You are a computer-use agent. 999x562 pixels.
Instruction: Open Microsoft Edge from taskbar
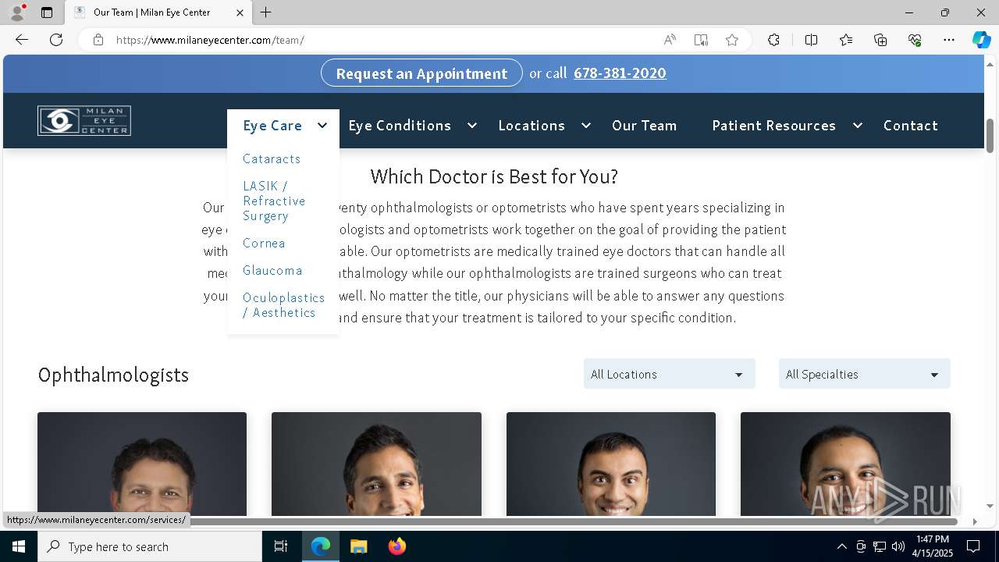[x=321, y=546]
